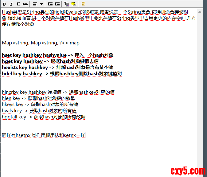Select the text highlight color tool
The height and width of the screenshot is (177, 207).
click(74, 4)
